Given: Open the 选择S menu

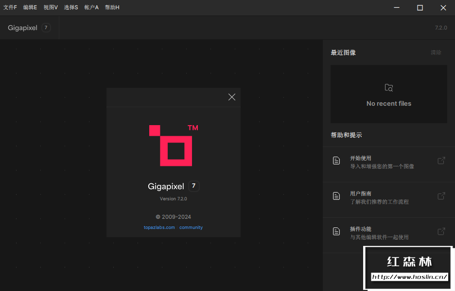Looking at the screenshot, I should pyautogui.click(x=71, y=7).
